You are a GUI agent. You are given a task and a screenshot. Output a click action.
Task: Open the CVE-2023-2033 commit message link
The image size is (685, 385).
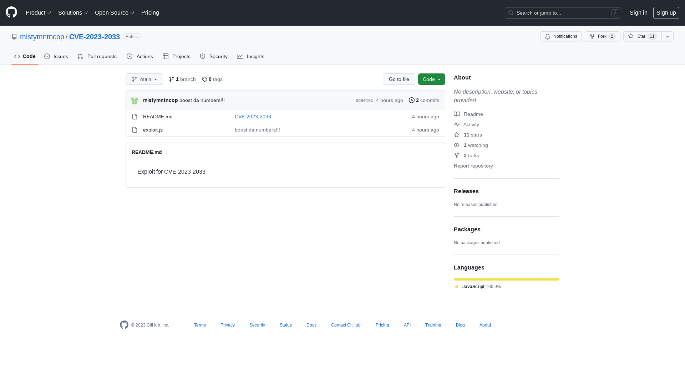253,117
